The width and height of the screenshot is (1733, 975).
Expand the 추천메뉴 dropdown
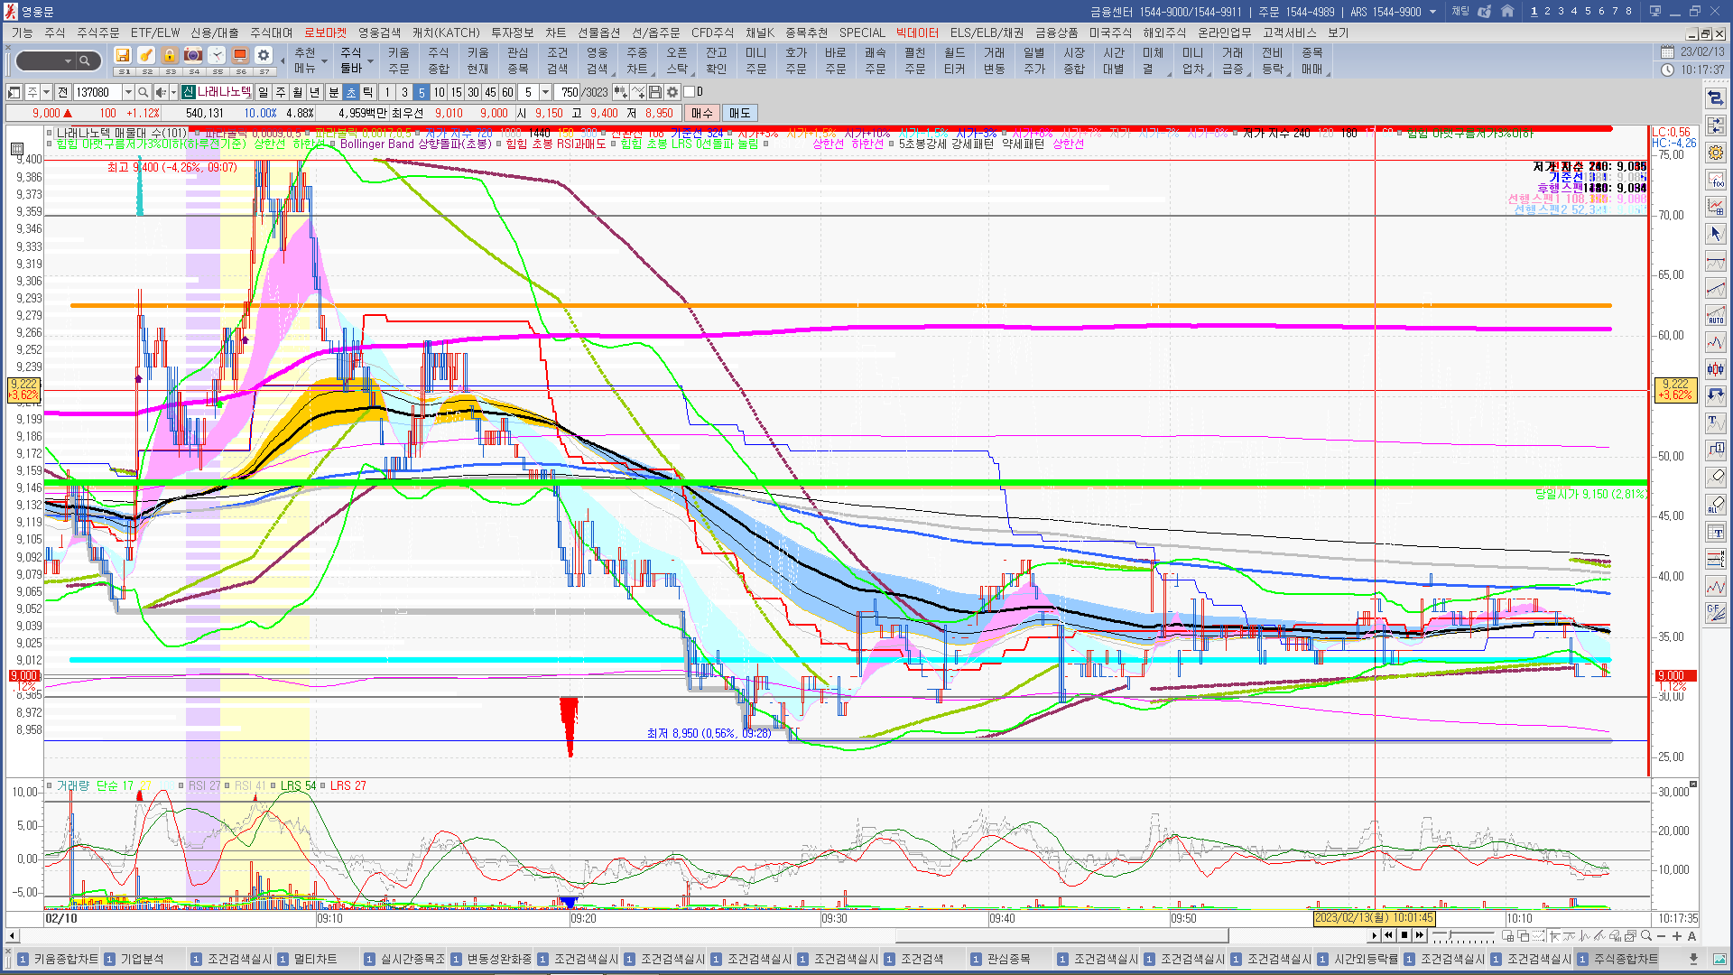[324, 61]
